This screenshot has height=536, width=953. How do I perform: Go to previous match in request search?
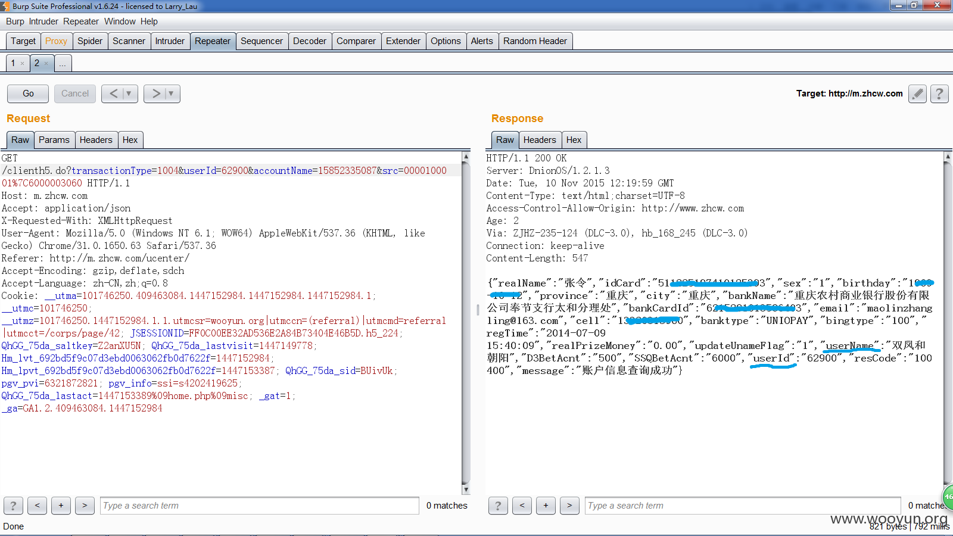pos(37,506)
